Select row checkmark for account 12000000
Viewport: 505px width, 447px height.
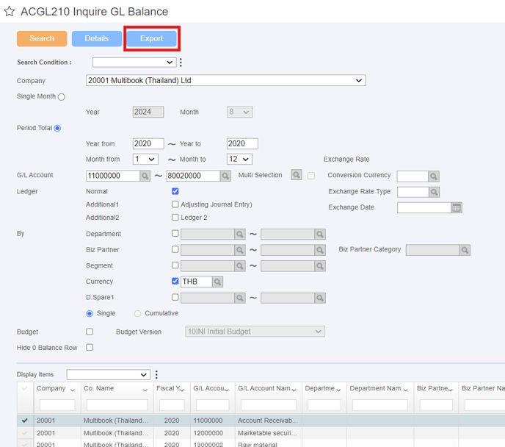coord(25,433)
